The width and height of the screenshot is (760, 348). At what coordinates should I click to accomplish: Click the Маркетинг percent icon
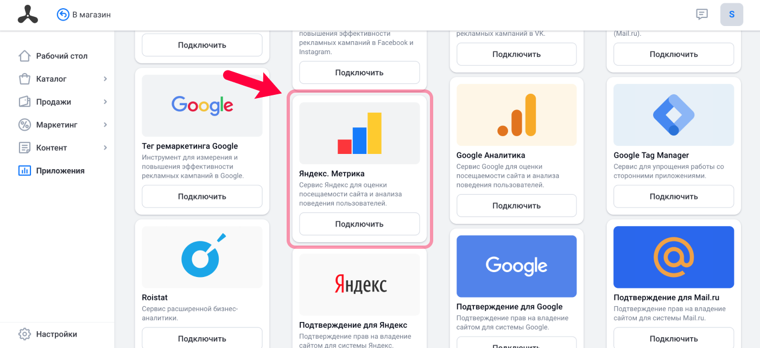pos(24,125)
